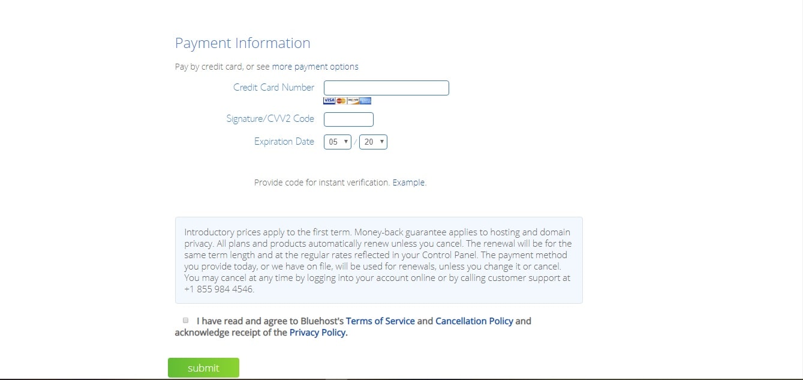
Task: Click the Discover card logo
Action: click(353, 101)
